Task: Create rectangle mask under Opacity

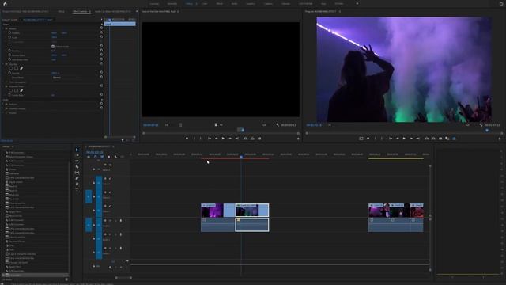Action: coord(16,68)
